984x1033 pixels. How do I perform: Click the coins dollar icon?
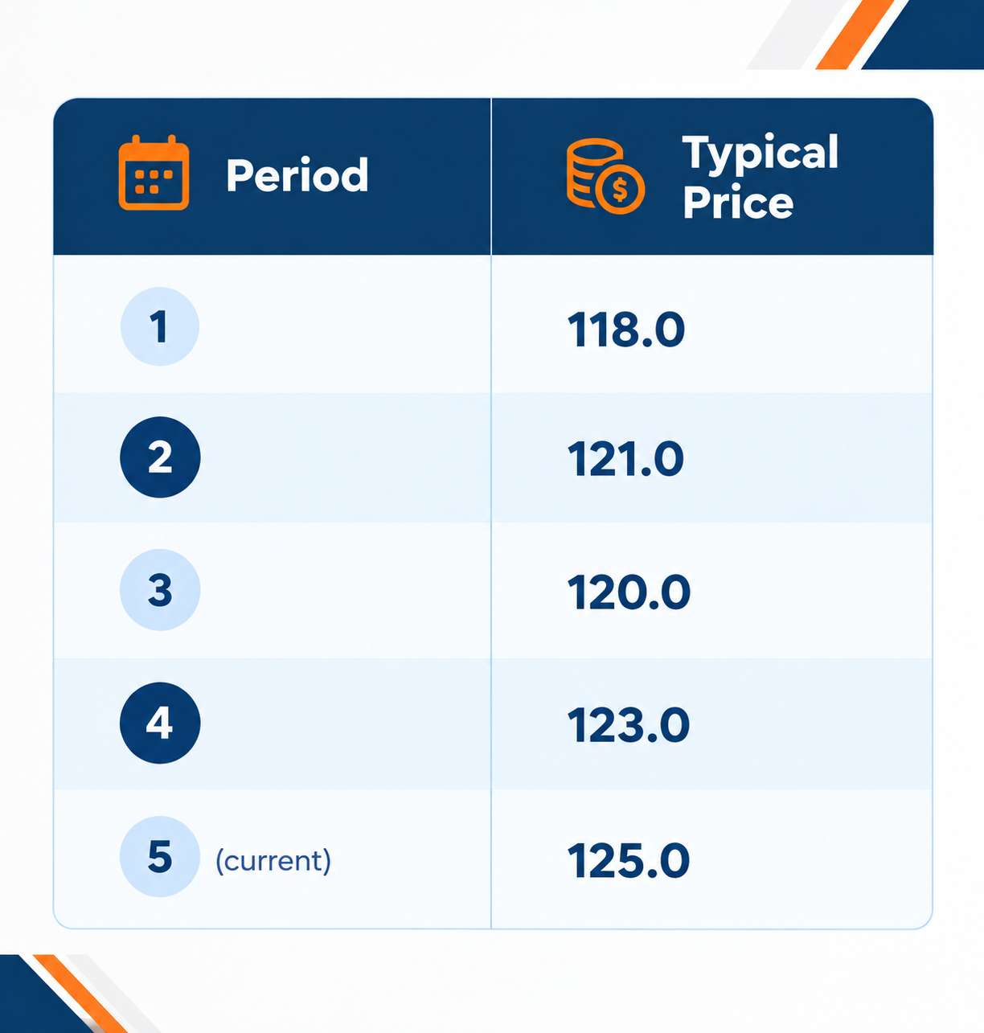(605, 176)
